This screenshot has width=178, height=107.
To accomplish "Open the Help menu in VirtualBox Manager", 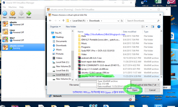I will 21,7.
